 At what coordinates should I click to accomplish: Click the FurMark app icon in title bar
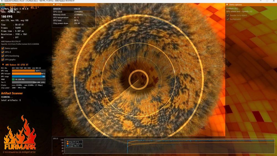pyautogui.click(x=2, y=1)
